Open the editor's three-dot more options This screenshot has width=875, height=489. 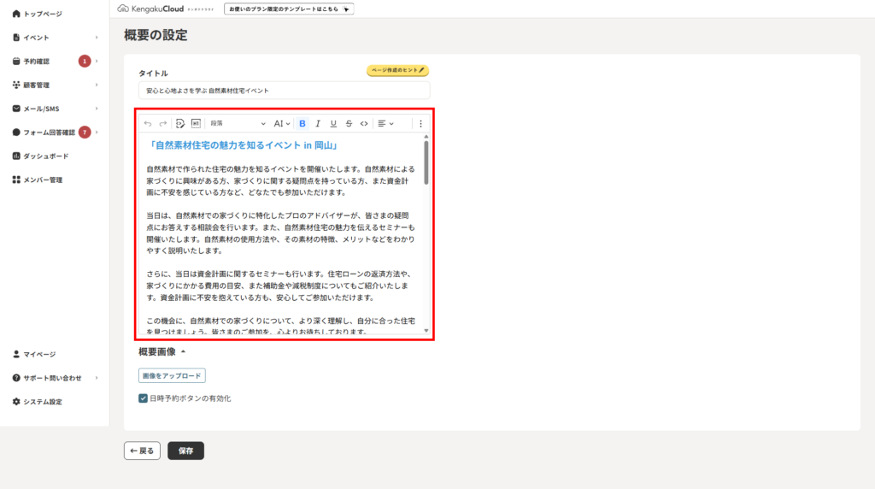(420, 123)
